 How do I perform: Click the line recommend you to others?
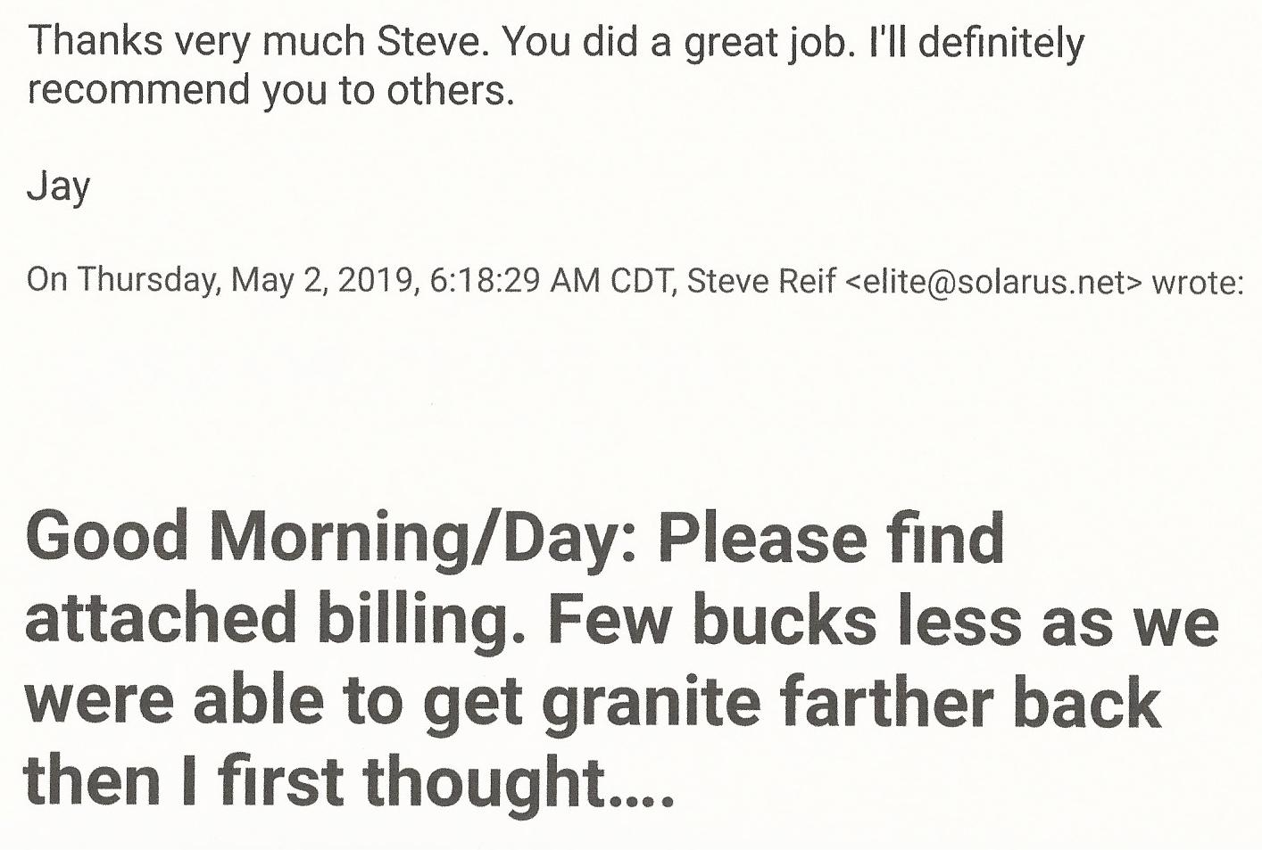(x=271, y=91)
